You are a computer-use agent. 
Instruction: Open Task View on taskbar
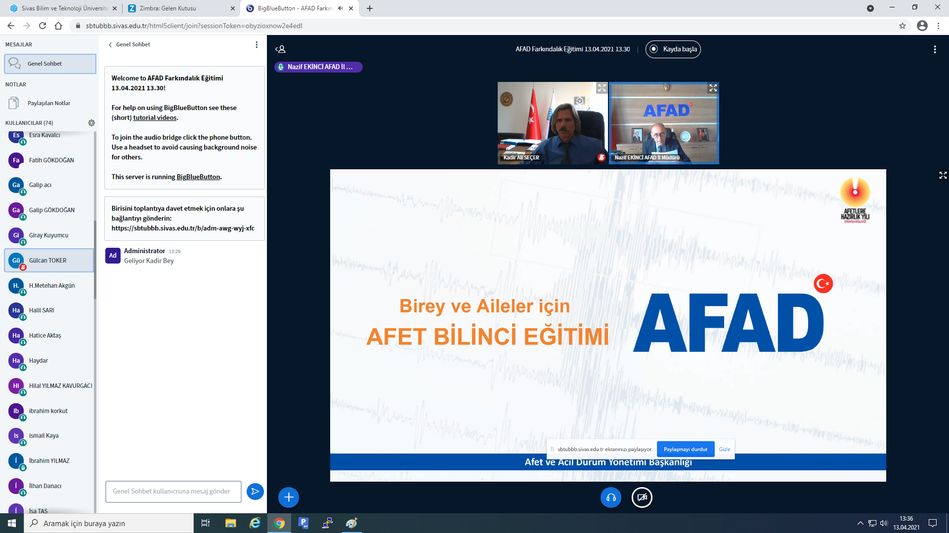point(206,523)
